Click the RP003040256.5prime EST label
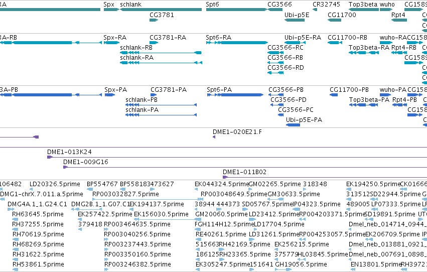427x272 pixels. coord(137,234)
